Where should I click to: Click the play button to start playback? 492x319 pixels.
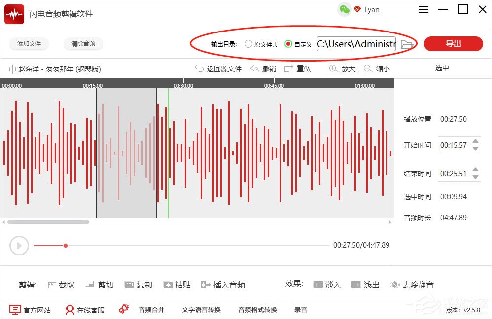coord(19,245)
